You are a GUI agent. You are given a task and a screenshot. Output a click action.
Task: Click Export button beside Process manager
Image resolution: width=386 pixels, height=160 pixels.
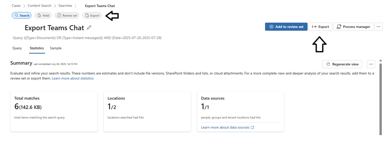tap(320, 26)
